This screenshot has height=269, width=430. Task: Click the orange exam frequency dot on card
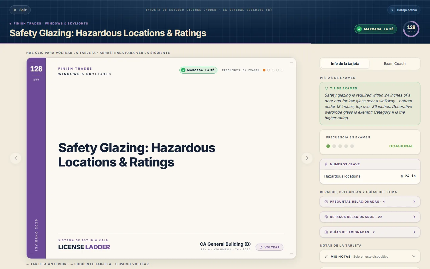click(x=264, y=70)
